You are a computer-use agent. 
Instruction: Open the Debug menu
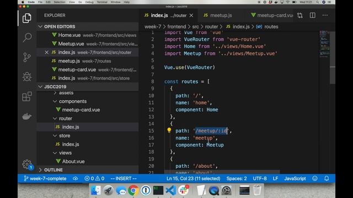pyautogui.click(x=89, y=2)
